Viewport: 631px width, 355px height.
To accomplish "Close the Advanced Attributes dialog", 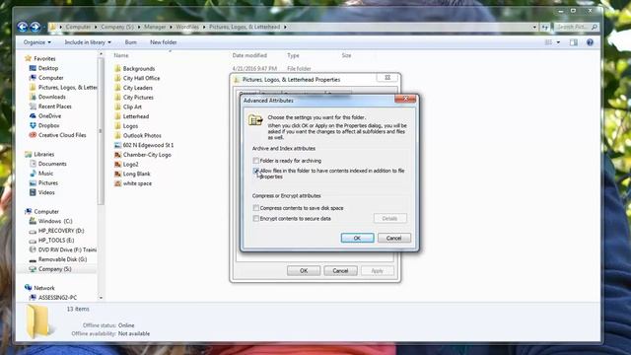I will [x=405, y=99].
